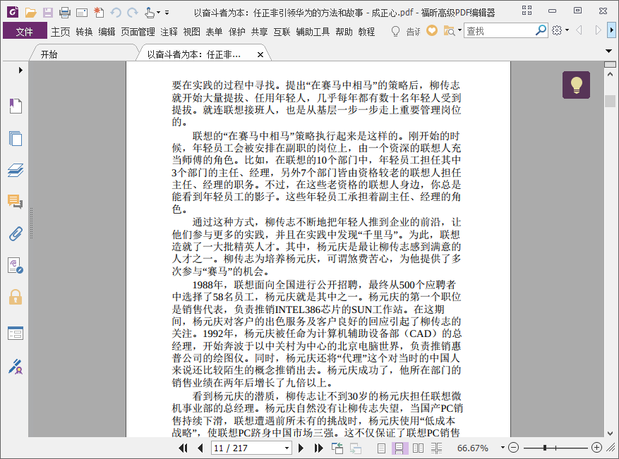This screenshot has height=459, width=619.
Task: Click the light bulb tips button
Action: [577, 85]
